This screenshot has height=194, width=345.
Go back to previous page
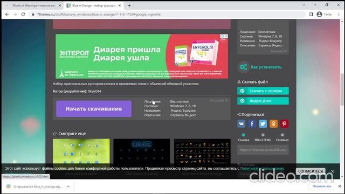[x=7, y=15]
